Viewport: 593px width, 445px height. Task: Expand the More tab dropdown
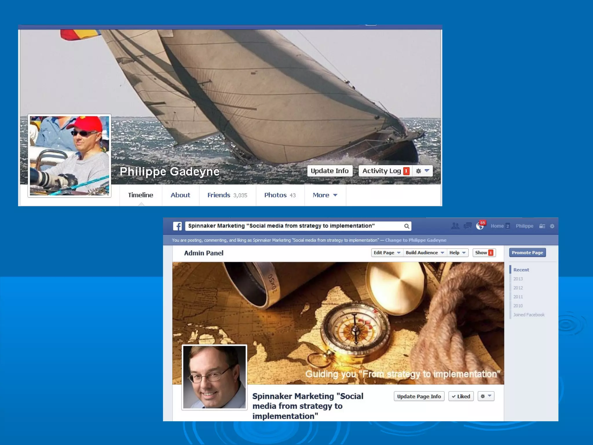325,195
